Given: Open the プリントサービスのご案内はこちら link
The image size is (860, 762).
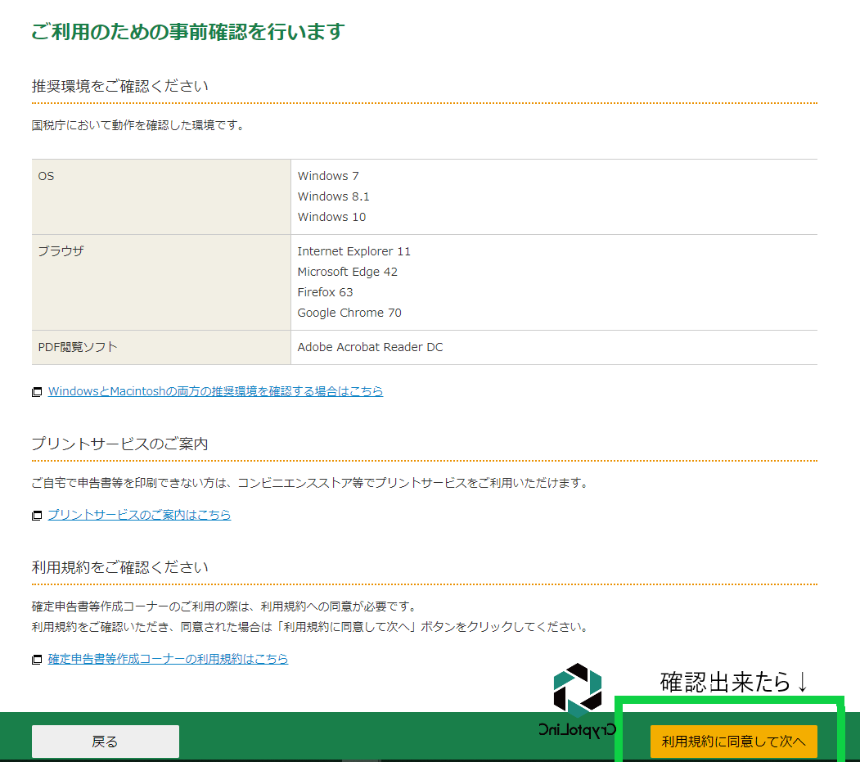Looking at the screenshot, I should (139, 515).
